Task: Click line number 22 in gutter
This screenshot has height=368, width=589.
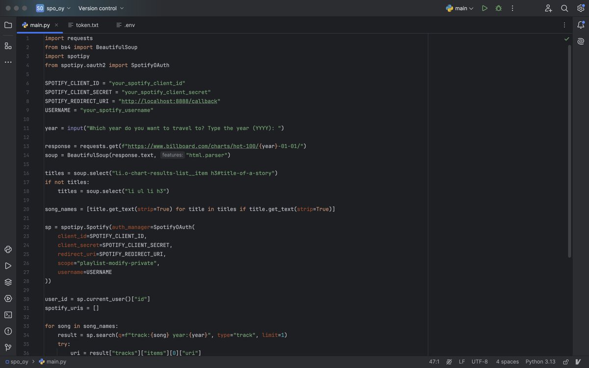Action: click(x=26, y=227)
